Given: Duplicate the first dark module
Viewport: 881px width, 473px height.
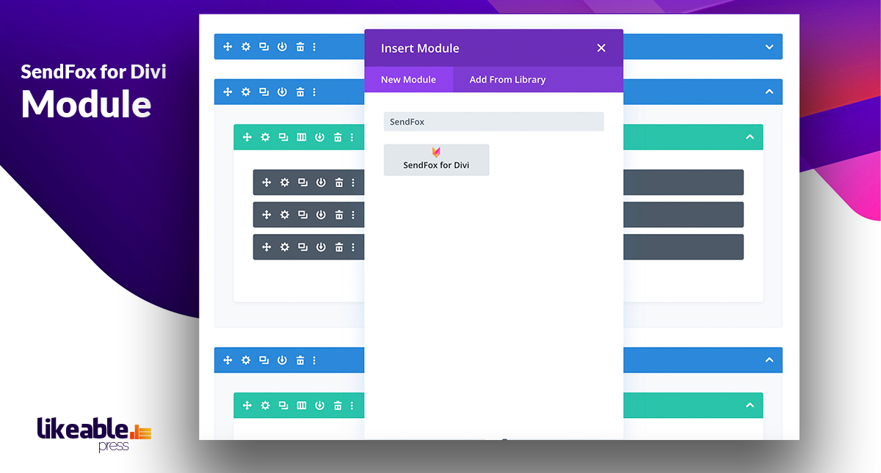Looking at the screenshot, I should tap(302, 183).
